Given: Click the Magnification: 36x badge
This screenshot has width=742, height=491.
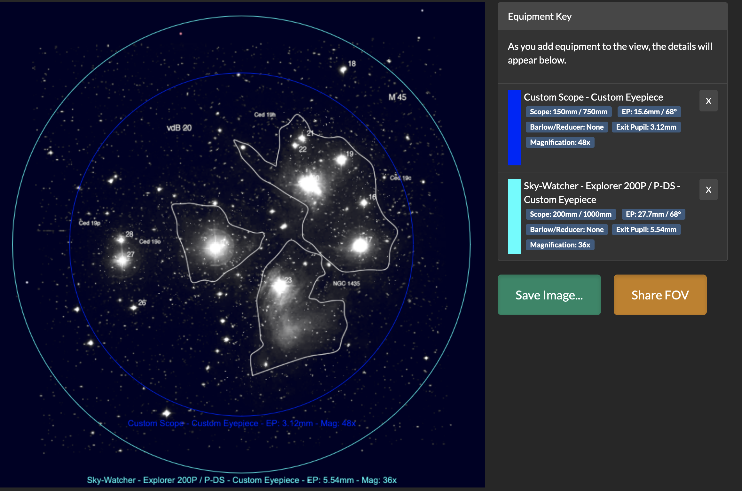Looking at the screenshot, I should (560, 245).
